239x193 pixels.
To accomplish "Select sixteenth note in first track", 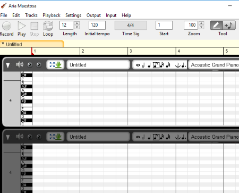I will (162, 65).
